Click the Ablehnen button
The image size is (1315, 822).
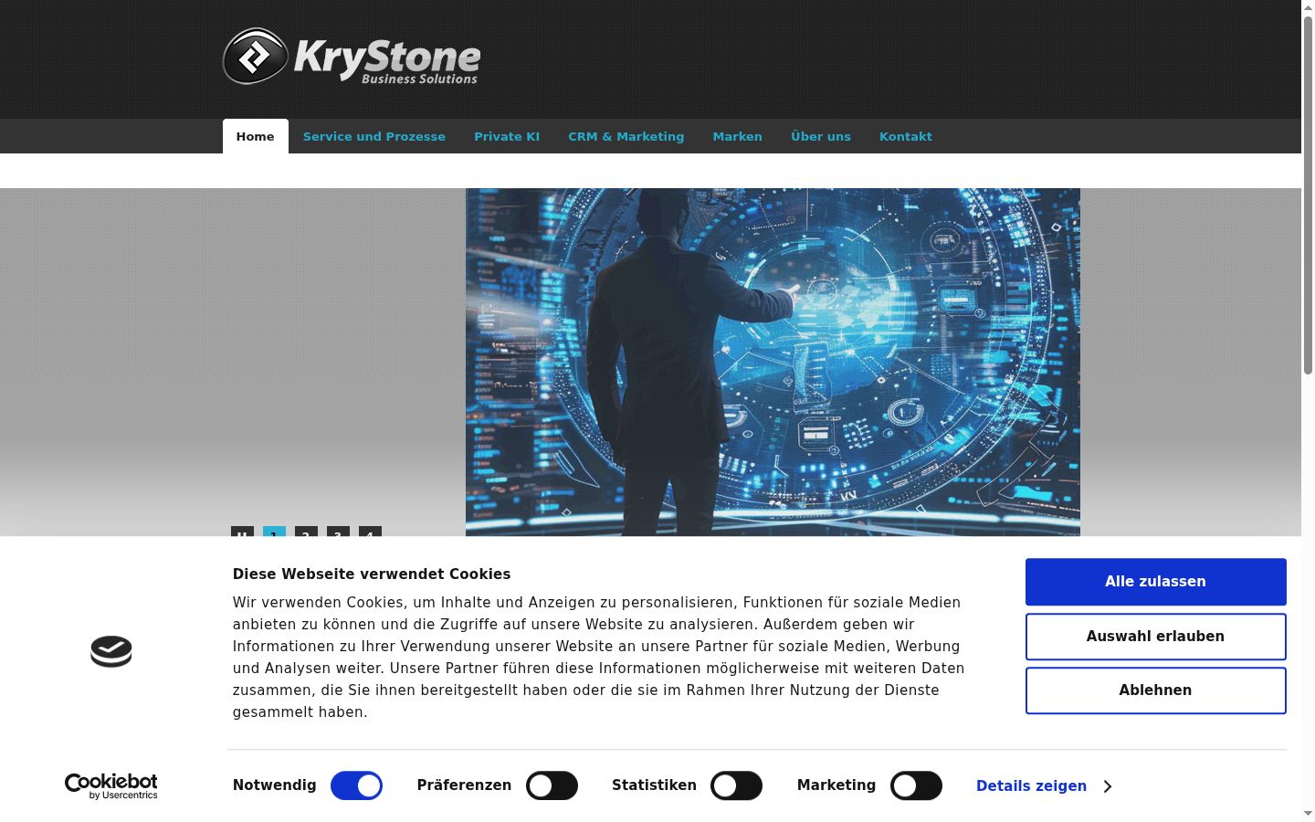[x=1156, y=690]
